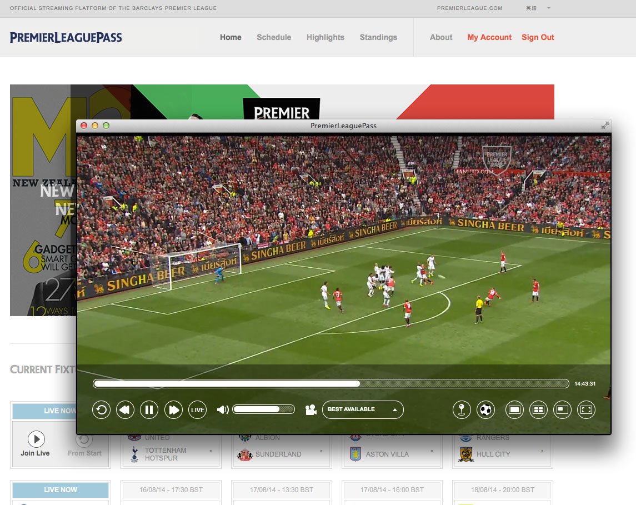Click the video progress seek bar

pyautogui.click(x=331, y=384)
